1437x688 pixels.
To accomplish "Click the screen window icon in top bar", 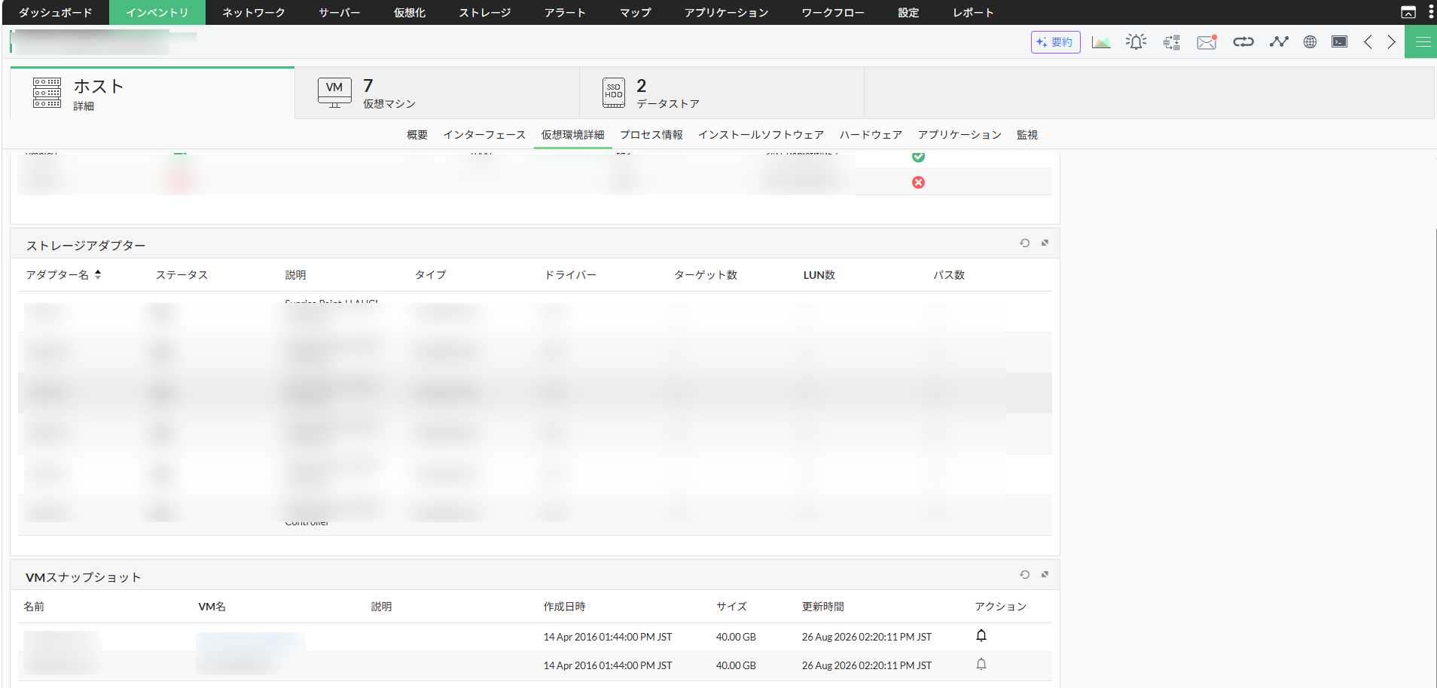I will (x=1408, y=12).
